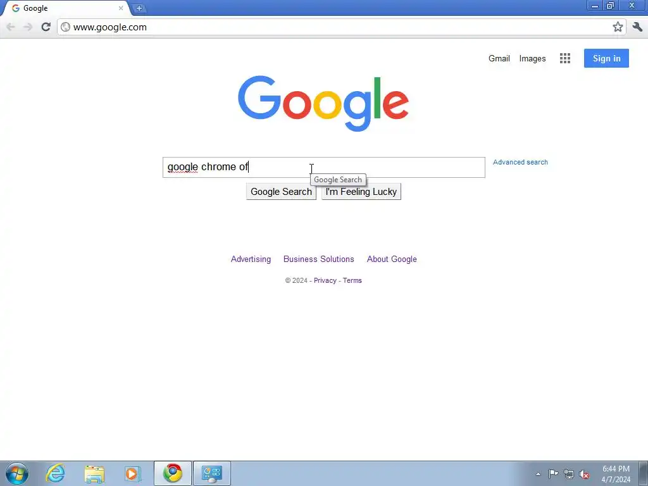The height and width of the screenshot is (486, 648).
Task: Open the Privacy link
Action: (x=325, y=280)
